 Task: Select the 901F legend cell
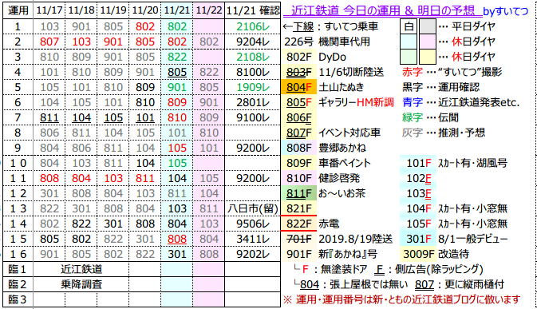coord(298,254)
